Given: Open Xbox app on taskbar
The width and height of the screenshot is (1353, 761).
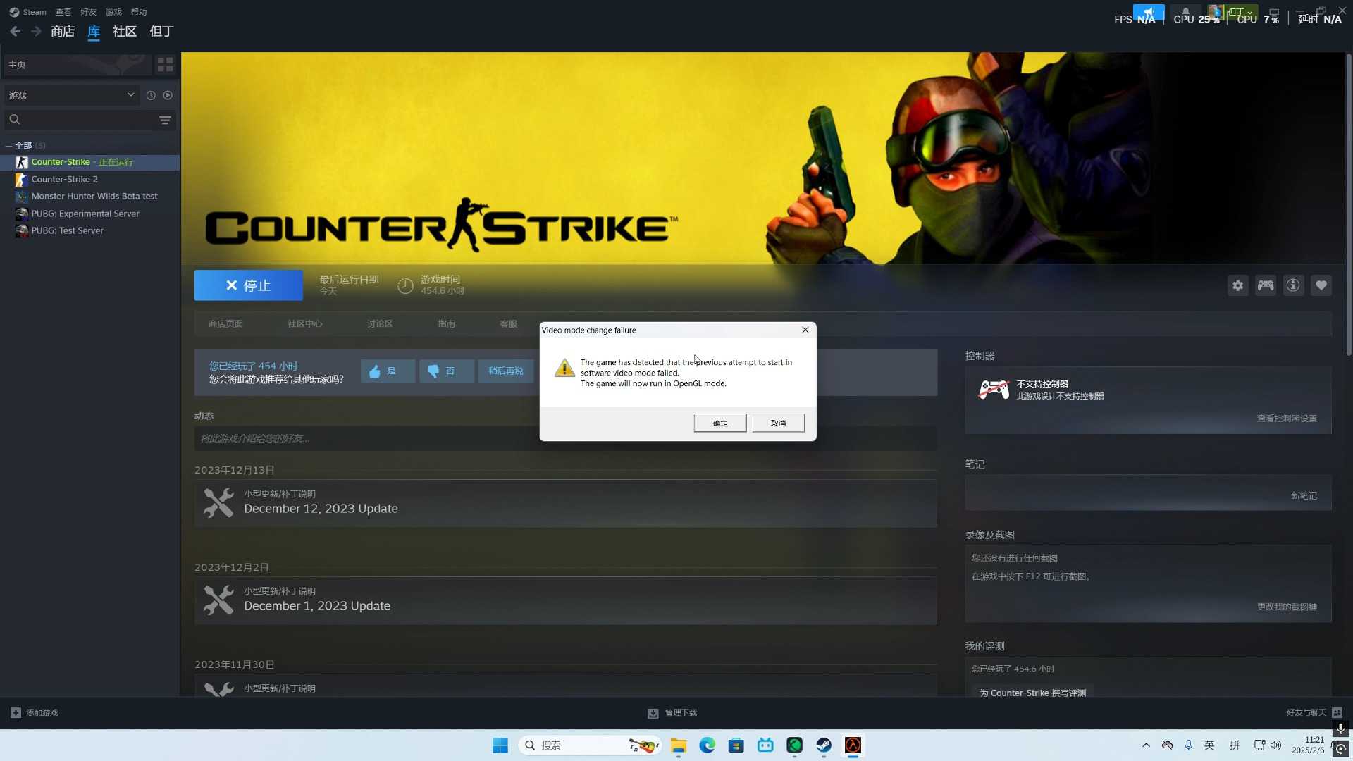Looking at the screenshot, I should click(795, 745).
